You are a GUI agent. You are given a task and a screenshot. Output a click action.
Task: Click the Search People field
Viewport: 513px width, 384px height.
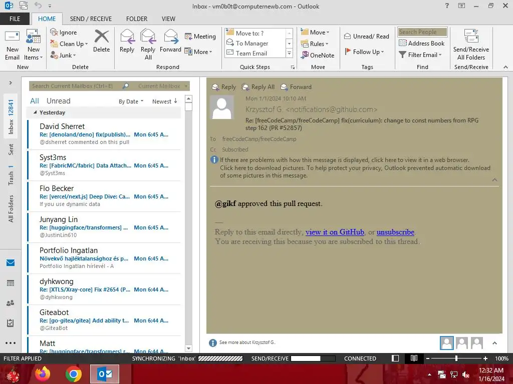(422, 31)
